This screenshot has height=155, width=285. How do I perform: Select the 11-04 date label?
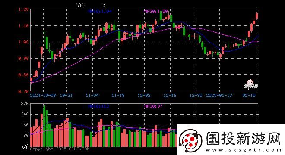coord(92,95)
